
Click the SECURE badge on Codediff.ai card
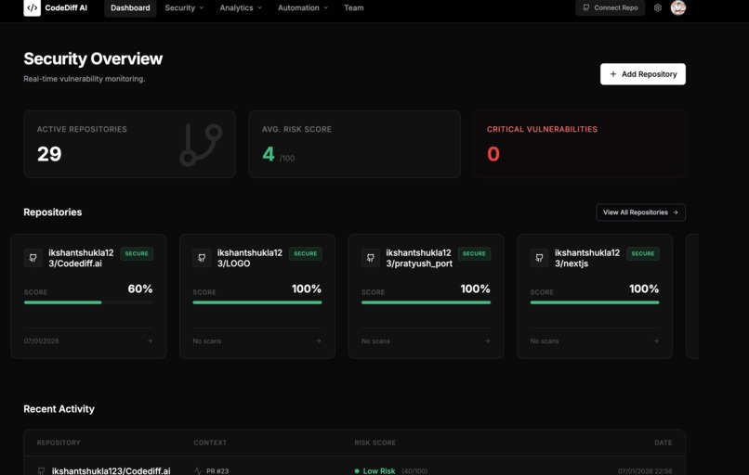click(137, 253)
